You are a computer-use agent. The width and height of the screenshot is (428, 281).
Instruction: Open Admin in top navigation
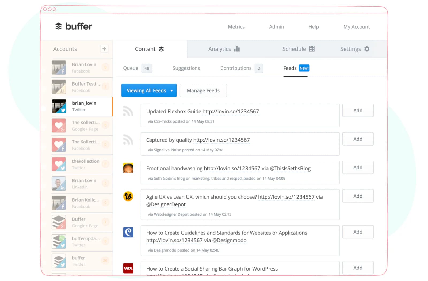point(276,27)
